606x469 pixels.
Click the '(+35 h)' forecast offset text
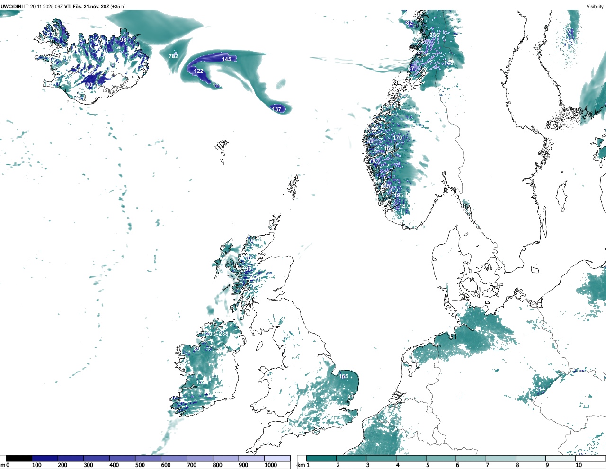tap(118, 6)
